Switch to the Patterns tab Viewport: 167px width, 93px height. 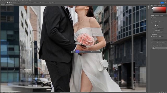[x=163, y=6]
